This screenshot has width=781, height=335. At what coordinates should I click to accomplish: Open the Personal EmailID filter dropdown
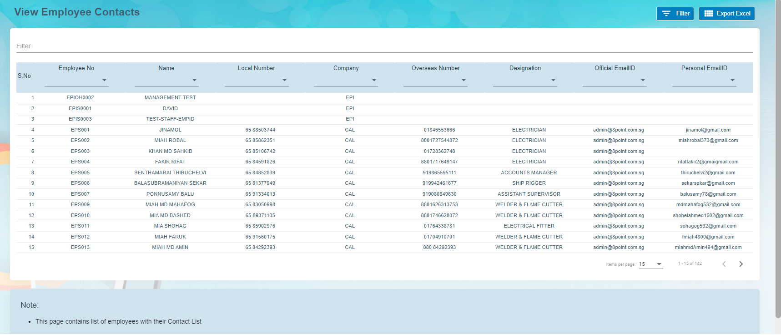point(732,80)
